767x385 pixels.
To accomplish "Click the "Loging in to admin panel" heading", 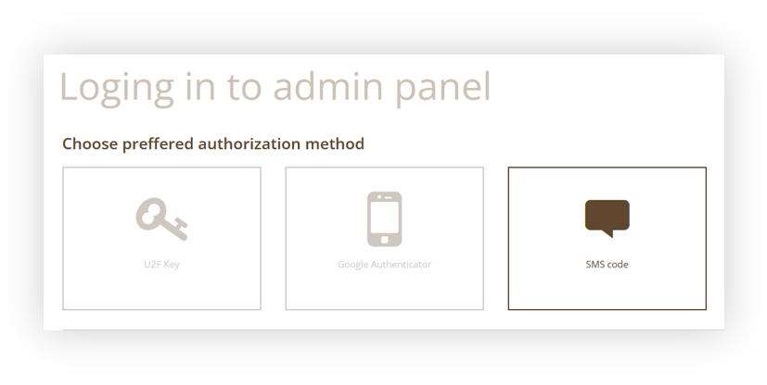I will 275,88.
